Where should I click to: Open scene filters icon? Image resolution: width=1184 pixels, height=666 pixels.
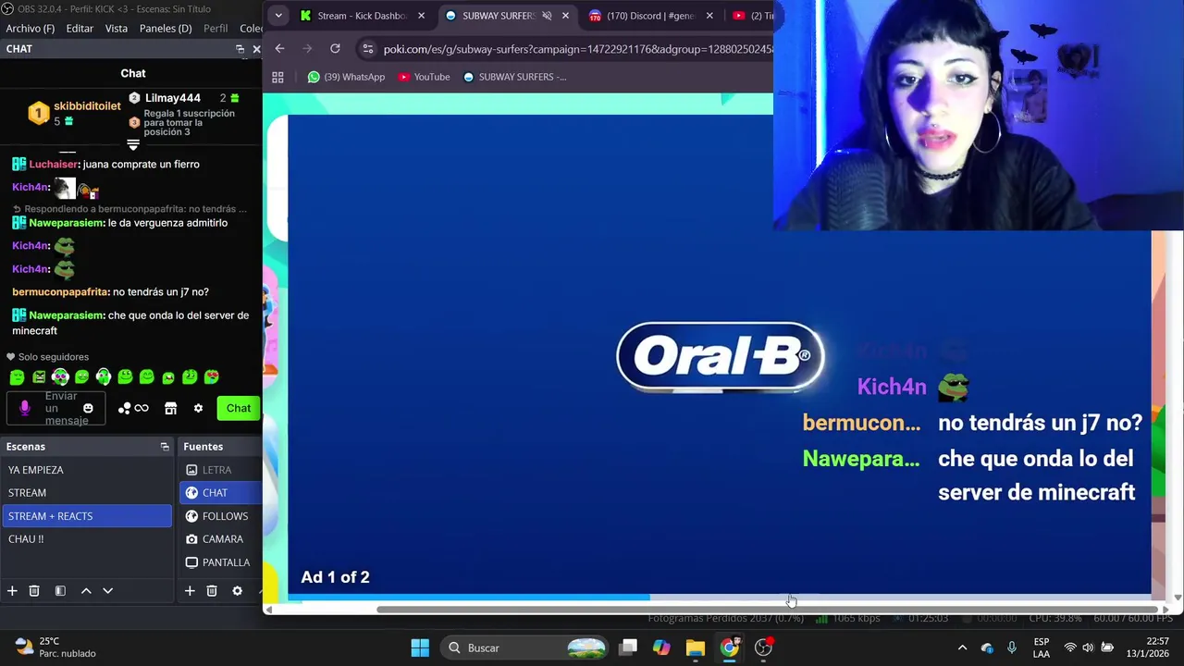60,591
